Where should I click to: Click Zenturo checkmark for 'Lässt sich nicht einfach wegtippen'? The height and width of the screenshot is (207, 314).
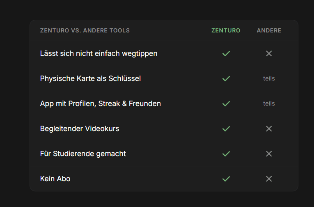tap(226, 53)
